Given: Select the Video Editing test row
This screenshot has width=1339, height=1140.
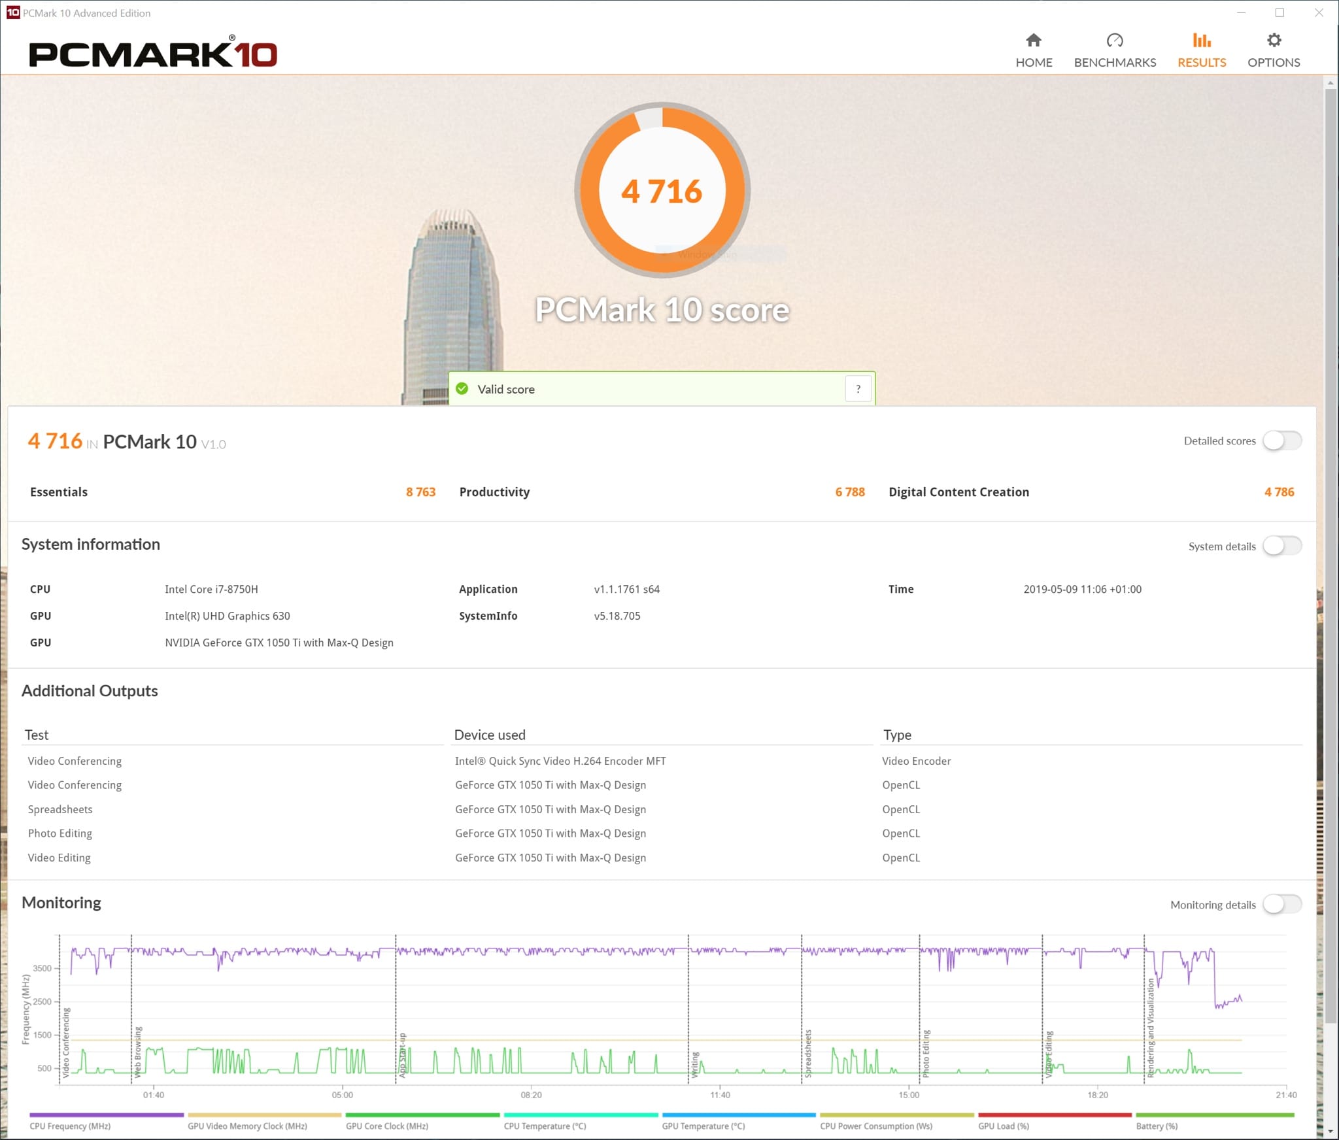Looking at the screenshot, I should pyautogui.click(x=59, y=858).
